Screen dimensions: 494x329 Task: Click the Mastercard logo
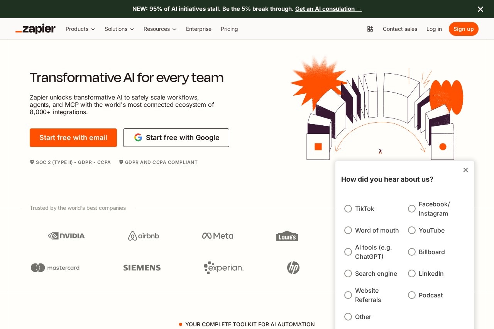click(55, 267)
